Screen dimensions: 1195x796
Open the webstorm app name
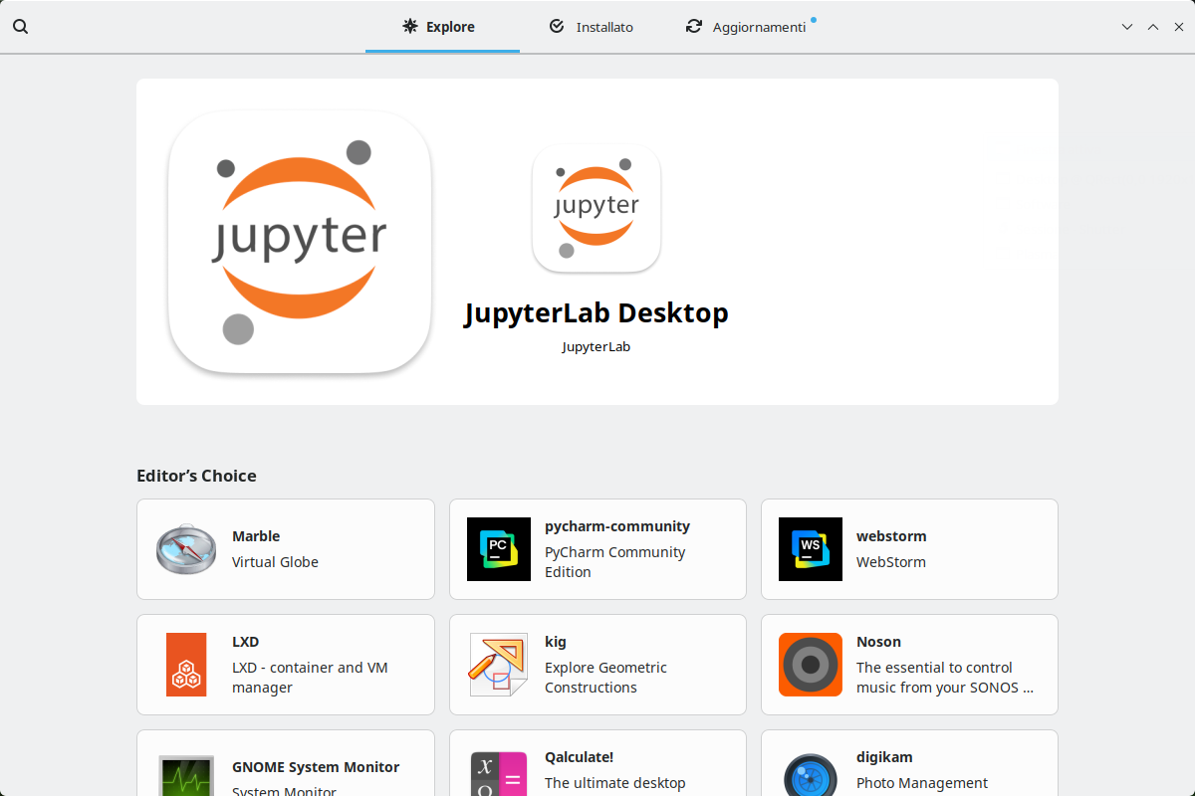[x=891, y=536]
